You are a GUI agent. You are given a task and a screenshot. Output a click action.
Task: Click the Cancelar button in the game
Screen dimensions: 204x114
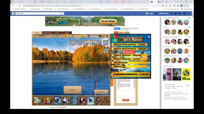pyautogui.click(x=101, y=92)
